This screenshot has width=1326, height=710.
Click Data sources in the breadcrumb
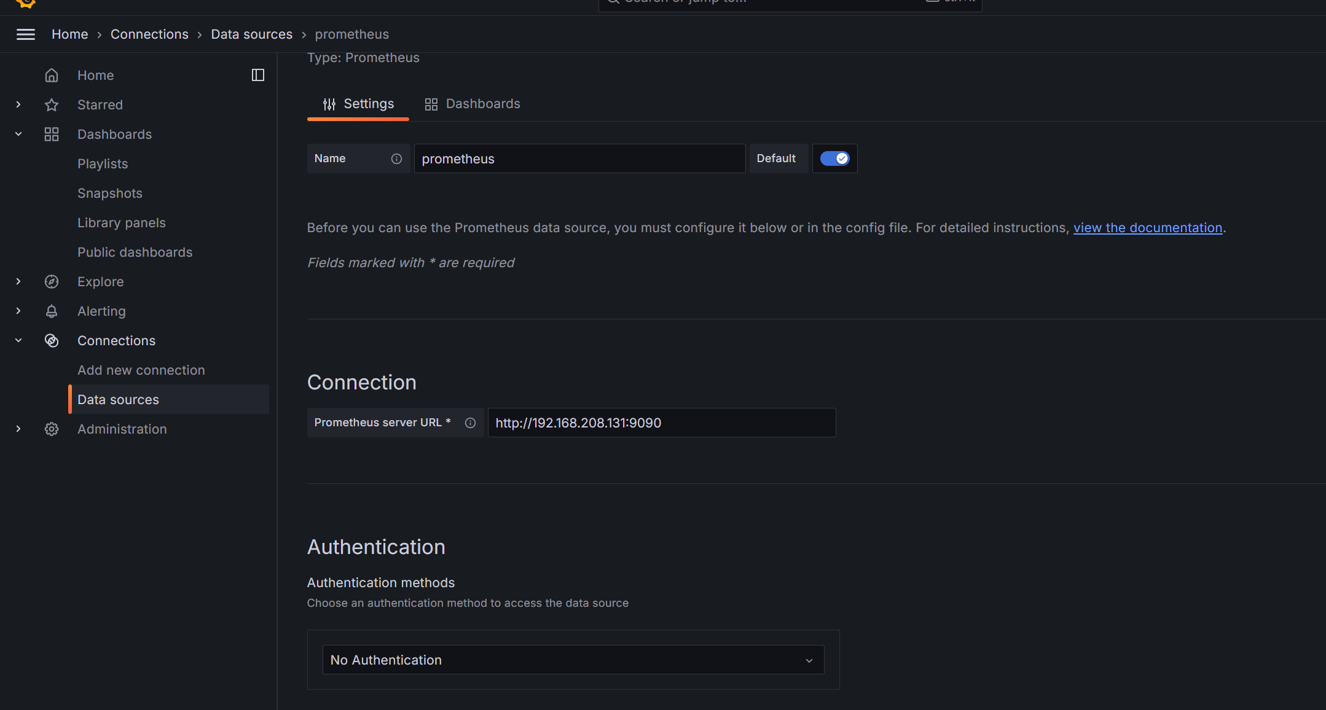(x=251, y=34)
